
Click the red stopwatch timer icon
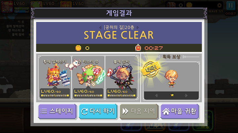pyautogui.click(x=138, y=48)
